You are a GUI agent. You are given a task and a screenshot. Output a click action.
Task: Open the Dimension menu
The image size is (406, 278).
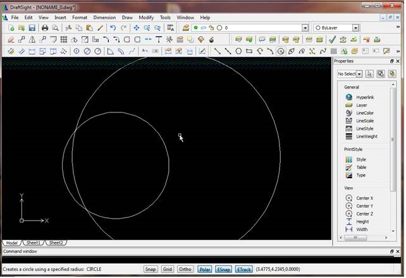tap(104, 17)
